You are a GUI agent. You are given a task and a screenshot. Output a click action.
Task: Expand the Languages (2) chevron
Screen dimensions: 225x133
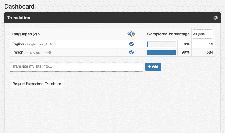pyautogui.click(x=40, y=34)
